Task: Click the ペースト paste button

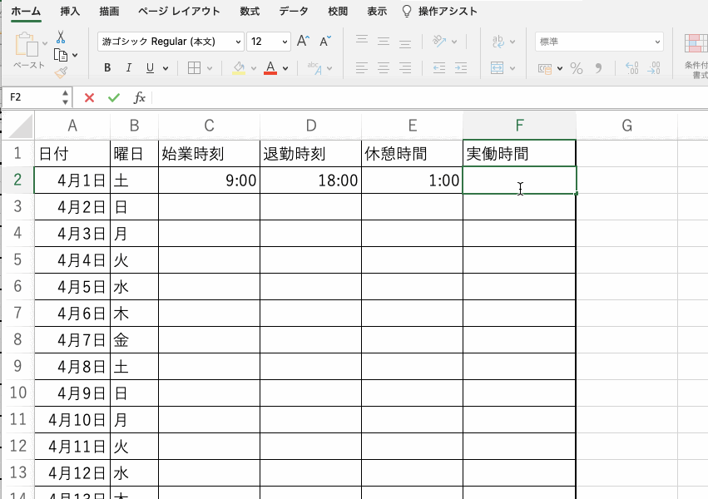Action: 28,50
